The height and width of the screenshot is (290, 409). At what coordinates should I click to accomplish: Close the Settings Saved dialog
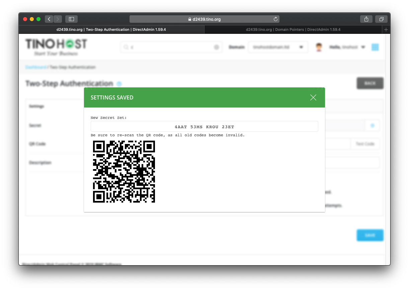coord(313,97)
